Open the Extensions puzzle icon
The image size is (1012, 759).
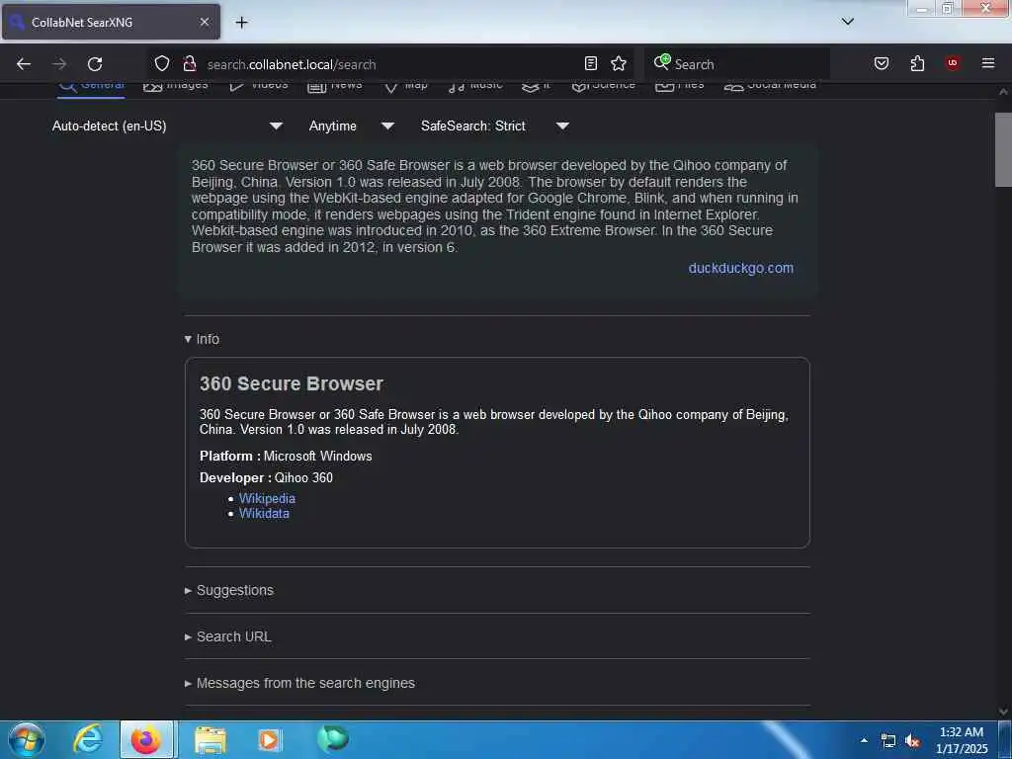pos(917,63)
